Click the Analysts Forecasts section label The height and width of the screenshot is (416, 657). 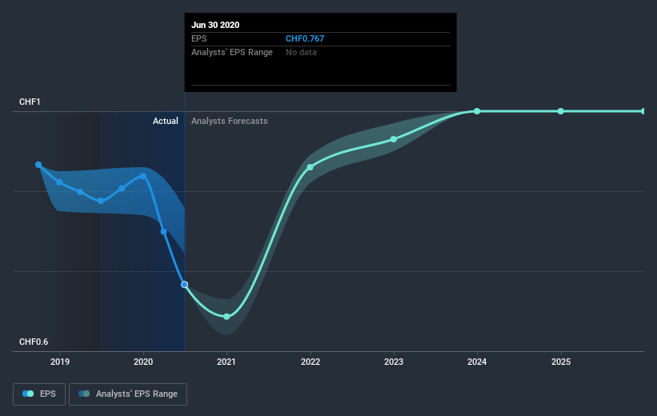pyautogui.click(x=230, y=121)
